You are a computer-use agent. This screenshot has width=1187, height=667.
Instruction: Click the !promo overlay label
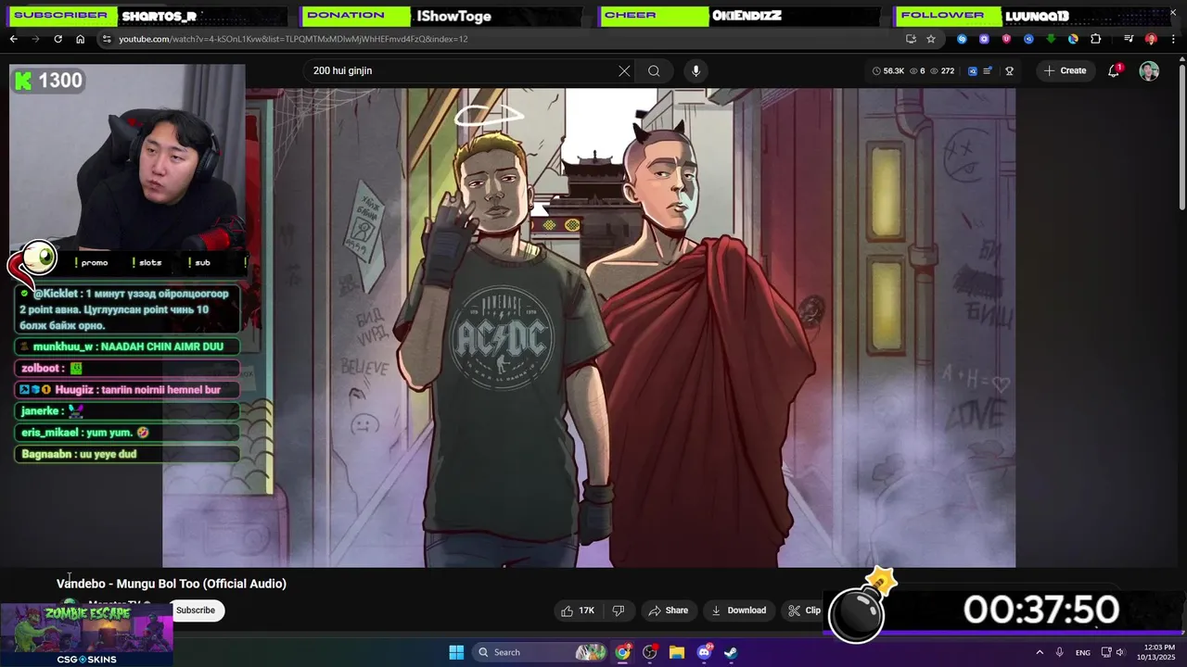click(x=93, y=262)
